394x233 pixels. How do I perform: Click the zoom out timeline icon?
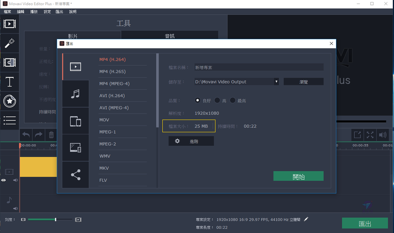[23, 220]
